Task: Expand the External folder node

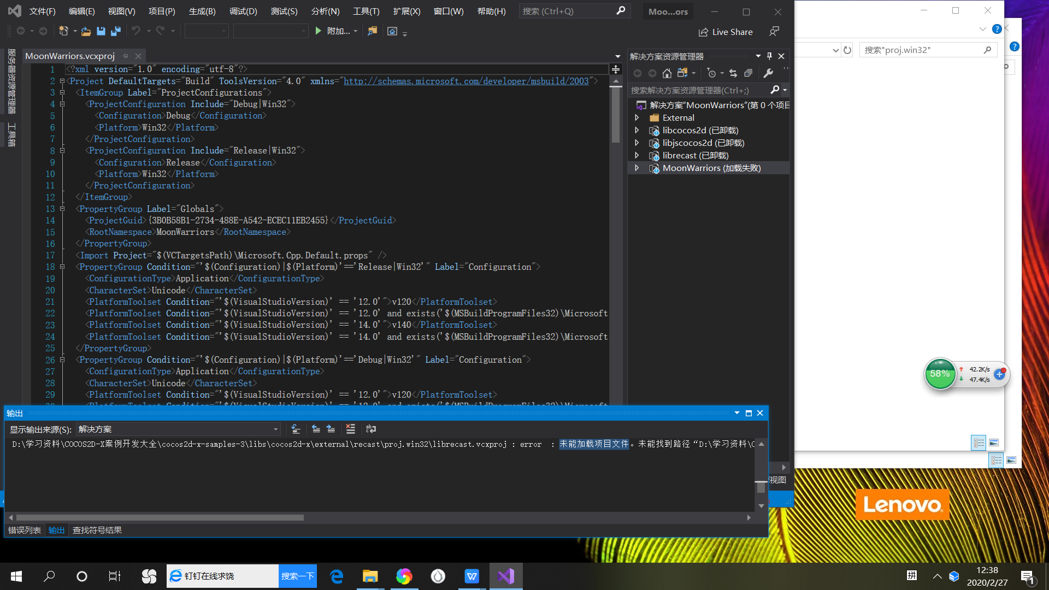Action: pyautogui.click(x=637, y=117)
